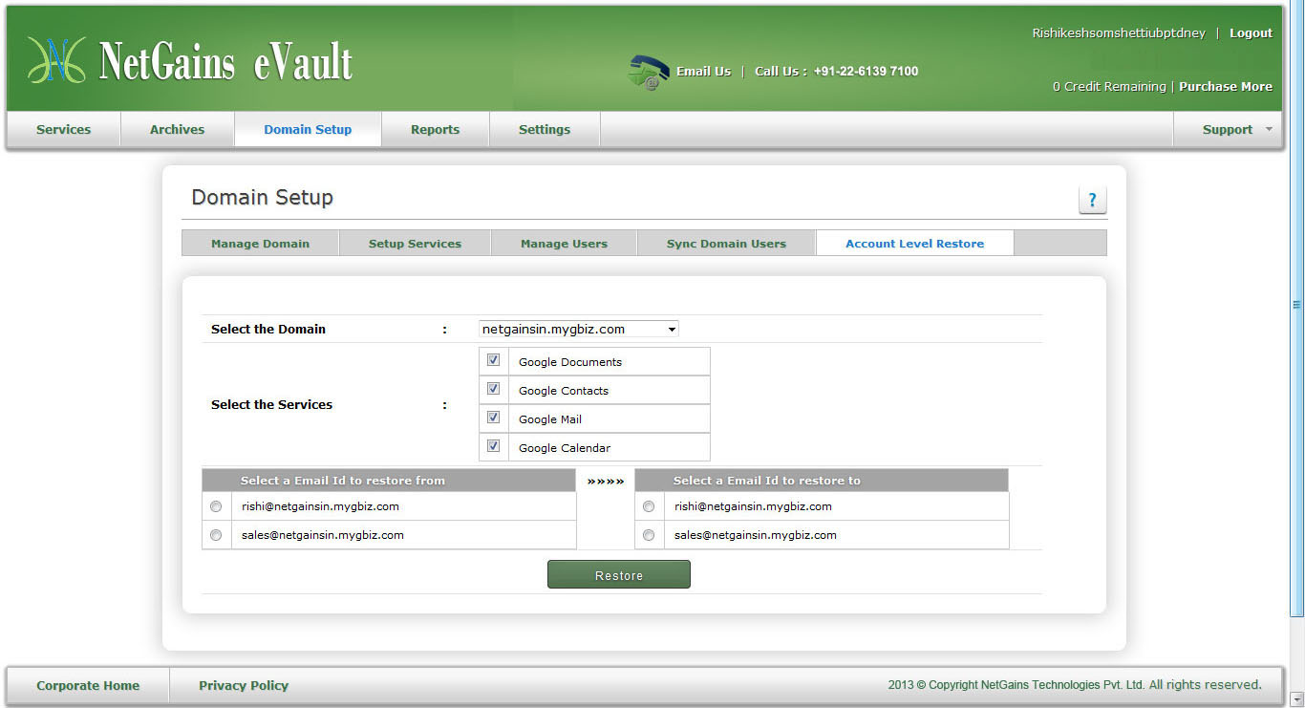The width and height of the screenshot is (1305, 708).
Task: Click the 'Select the Domain' label
Action: point(268,330)
